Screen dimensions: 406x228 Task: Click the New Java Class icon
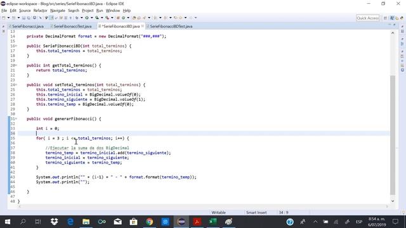click(123, 18)
